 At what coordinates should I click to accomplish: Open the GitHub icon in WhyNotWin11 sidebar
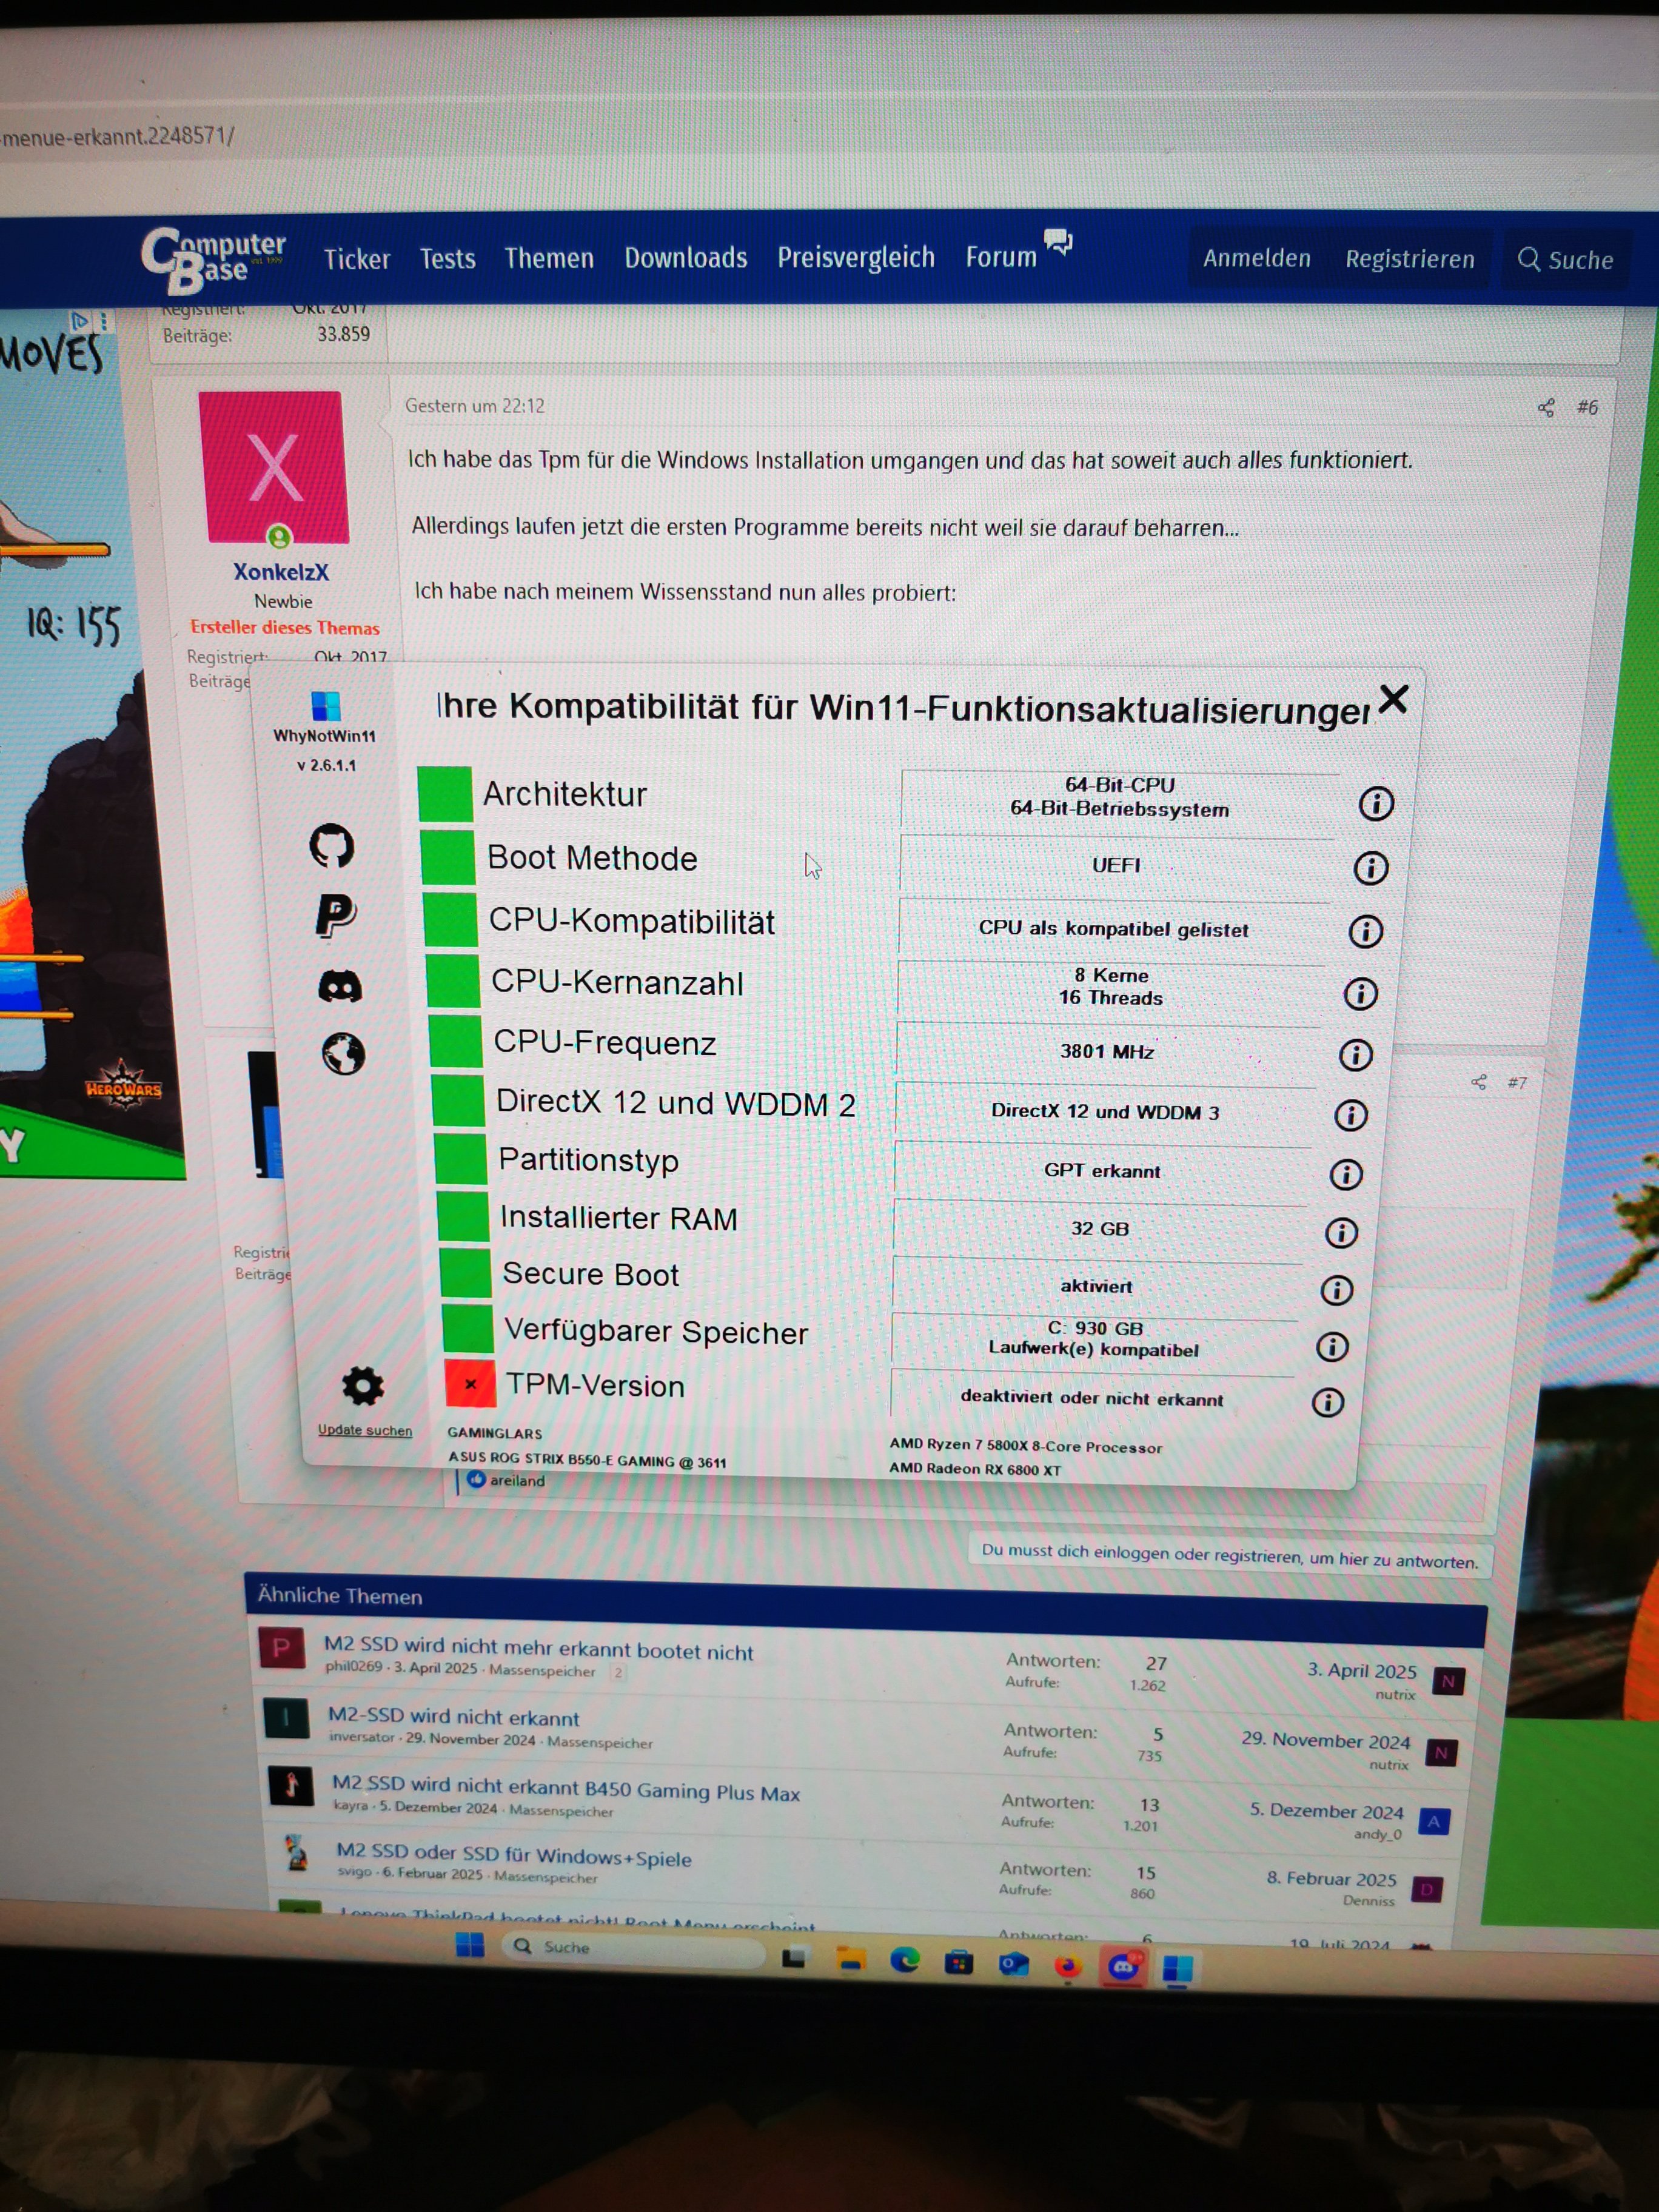331,846
